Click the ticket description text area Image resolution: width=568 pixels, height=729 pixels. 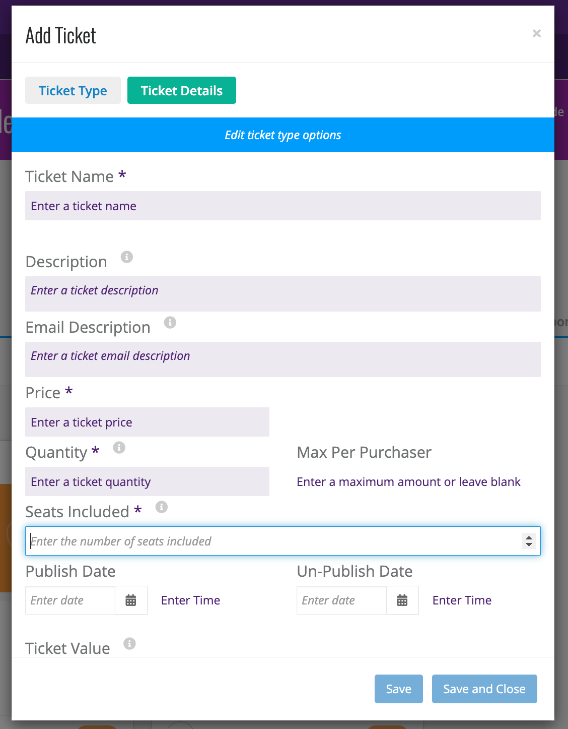pyautogui.click(x=283, y=294)
